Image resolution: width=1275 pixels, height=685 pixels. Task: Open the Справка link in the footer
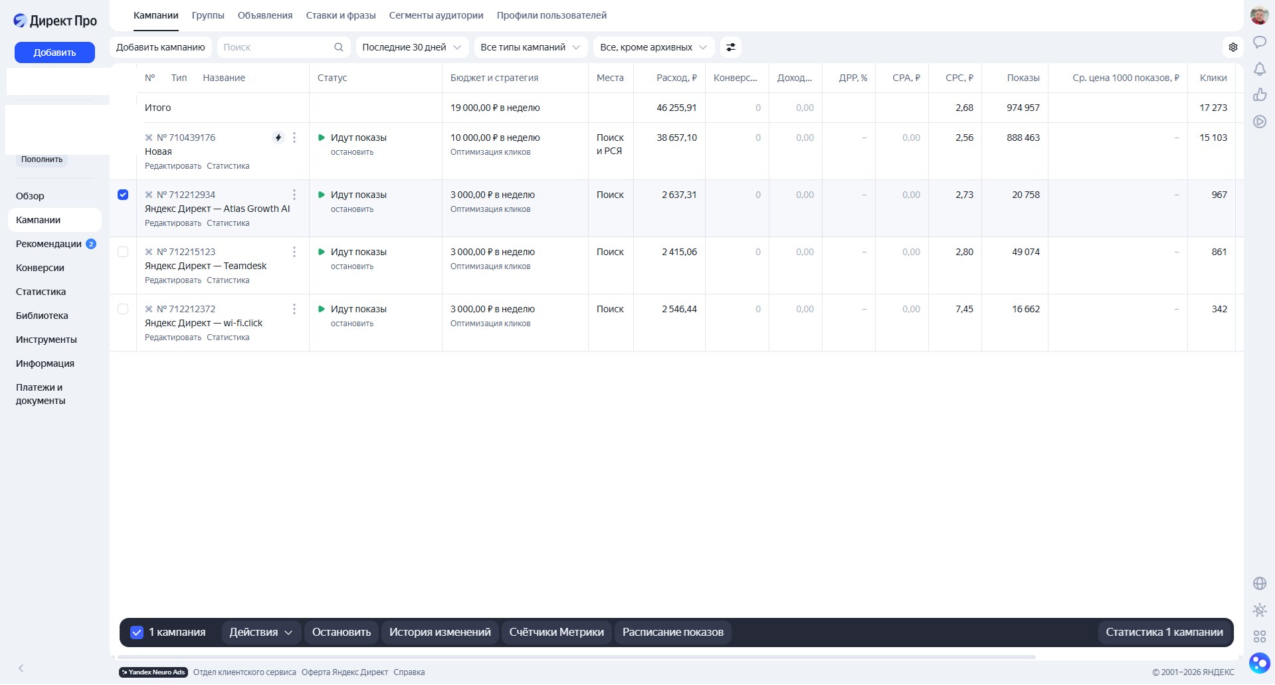tap(409, 672)
